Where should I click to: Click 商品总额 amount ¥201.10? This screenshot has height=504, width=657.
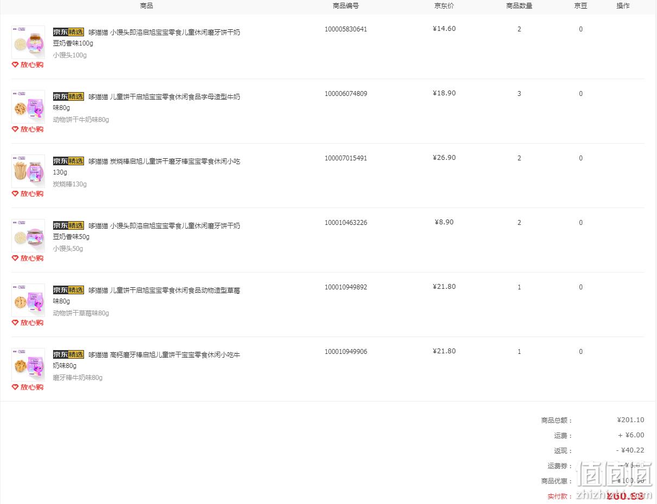click(630, 420)
